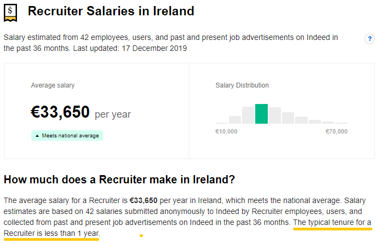Image resolution: width=379 pixels, height=243 pixels.
Task: Click the sixth bar in the salary histogram
Action: point(288,118)
